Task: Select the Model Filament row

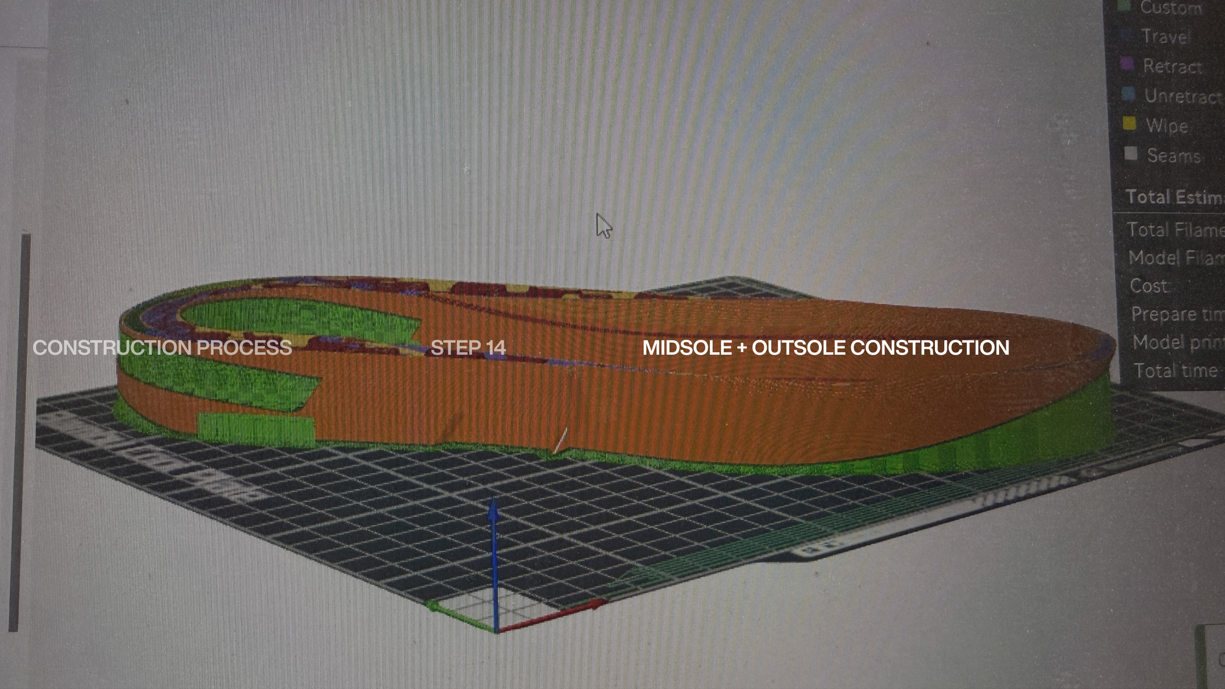Action: click(1175, 258)
